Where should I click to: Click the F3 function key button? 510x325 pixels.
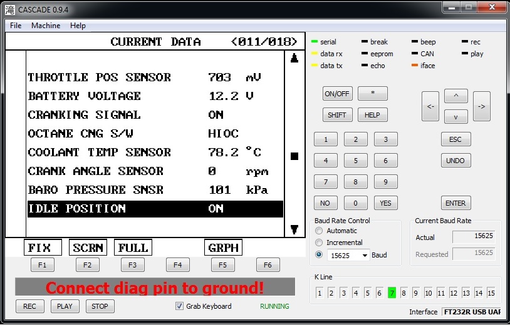pos(133,265)
